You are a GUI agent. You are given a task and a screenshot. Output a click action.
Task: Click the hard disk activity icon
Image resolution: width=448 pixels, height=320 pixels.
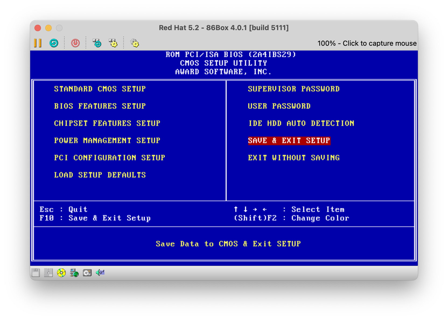pyautogui.click(x=87, y=272)
